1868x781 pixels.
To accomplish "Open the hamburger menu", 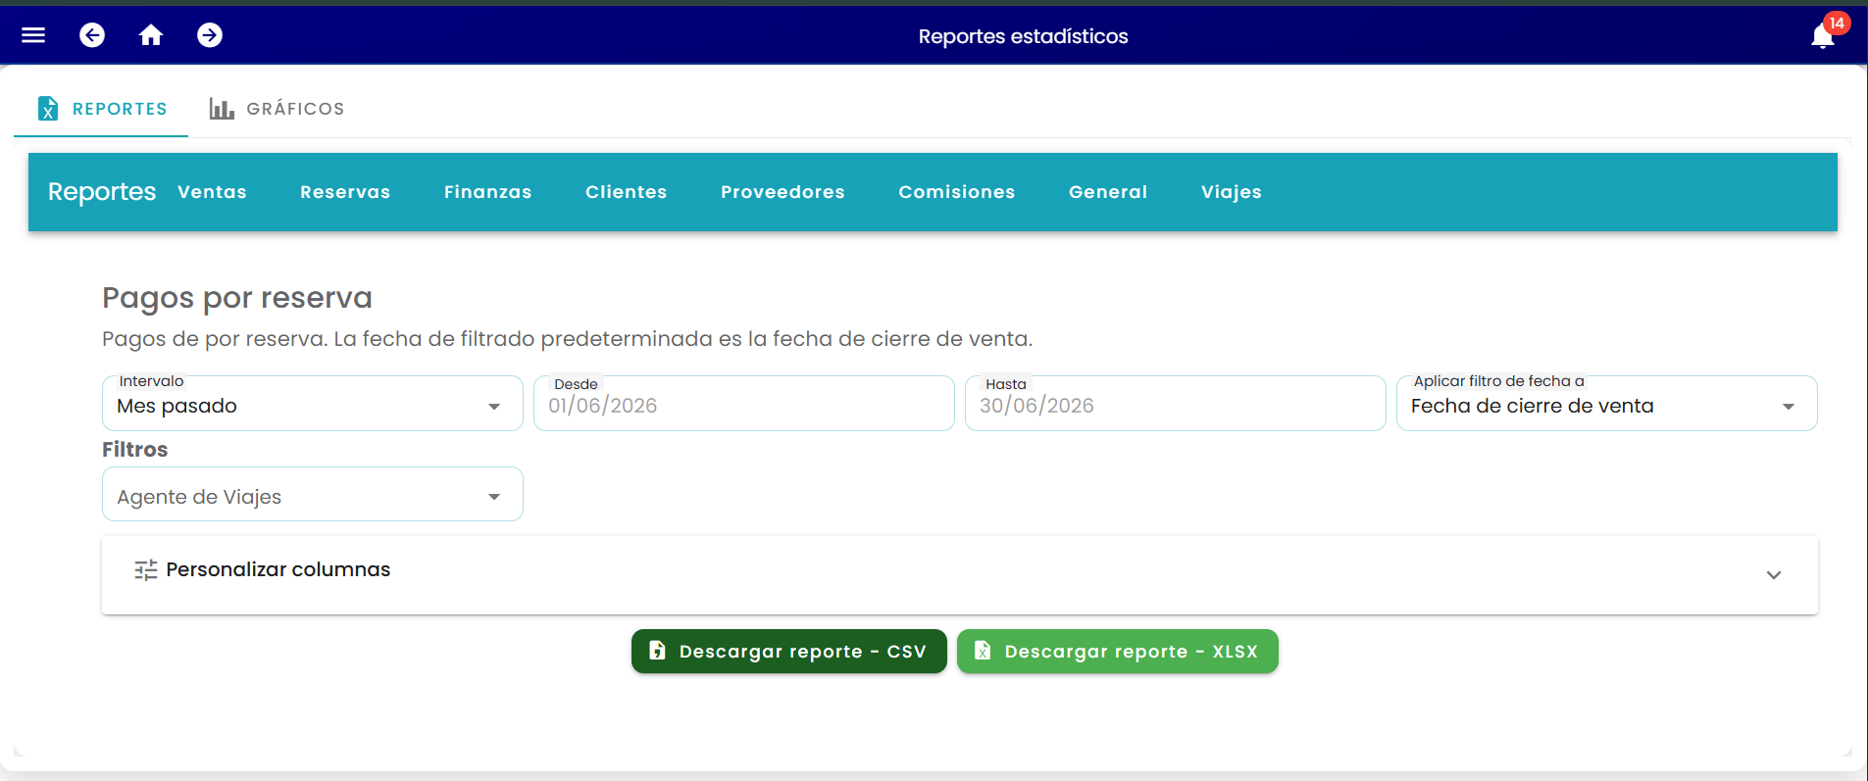I will (33, 35).
